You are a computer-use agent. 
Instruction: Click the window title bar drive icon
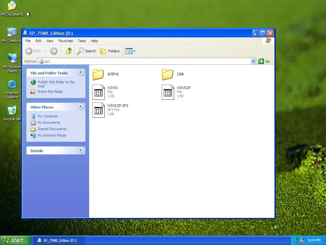(25, 33)
